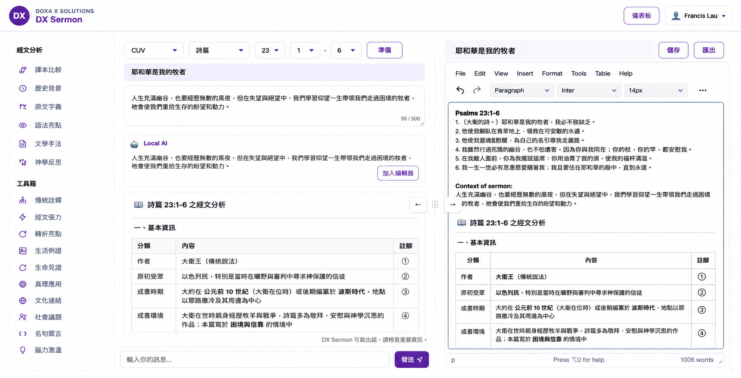Open 文學手法 literary devices
The image size is (741, 378).
pyautogui.click(x=40, y=144)
